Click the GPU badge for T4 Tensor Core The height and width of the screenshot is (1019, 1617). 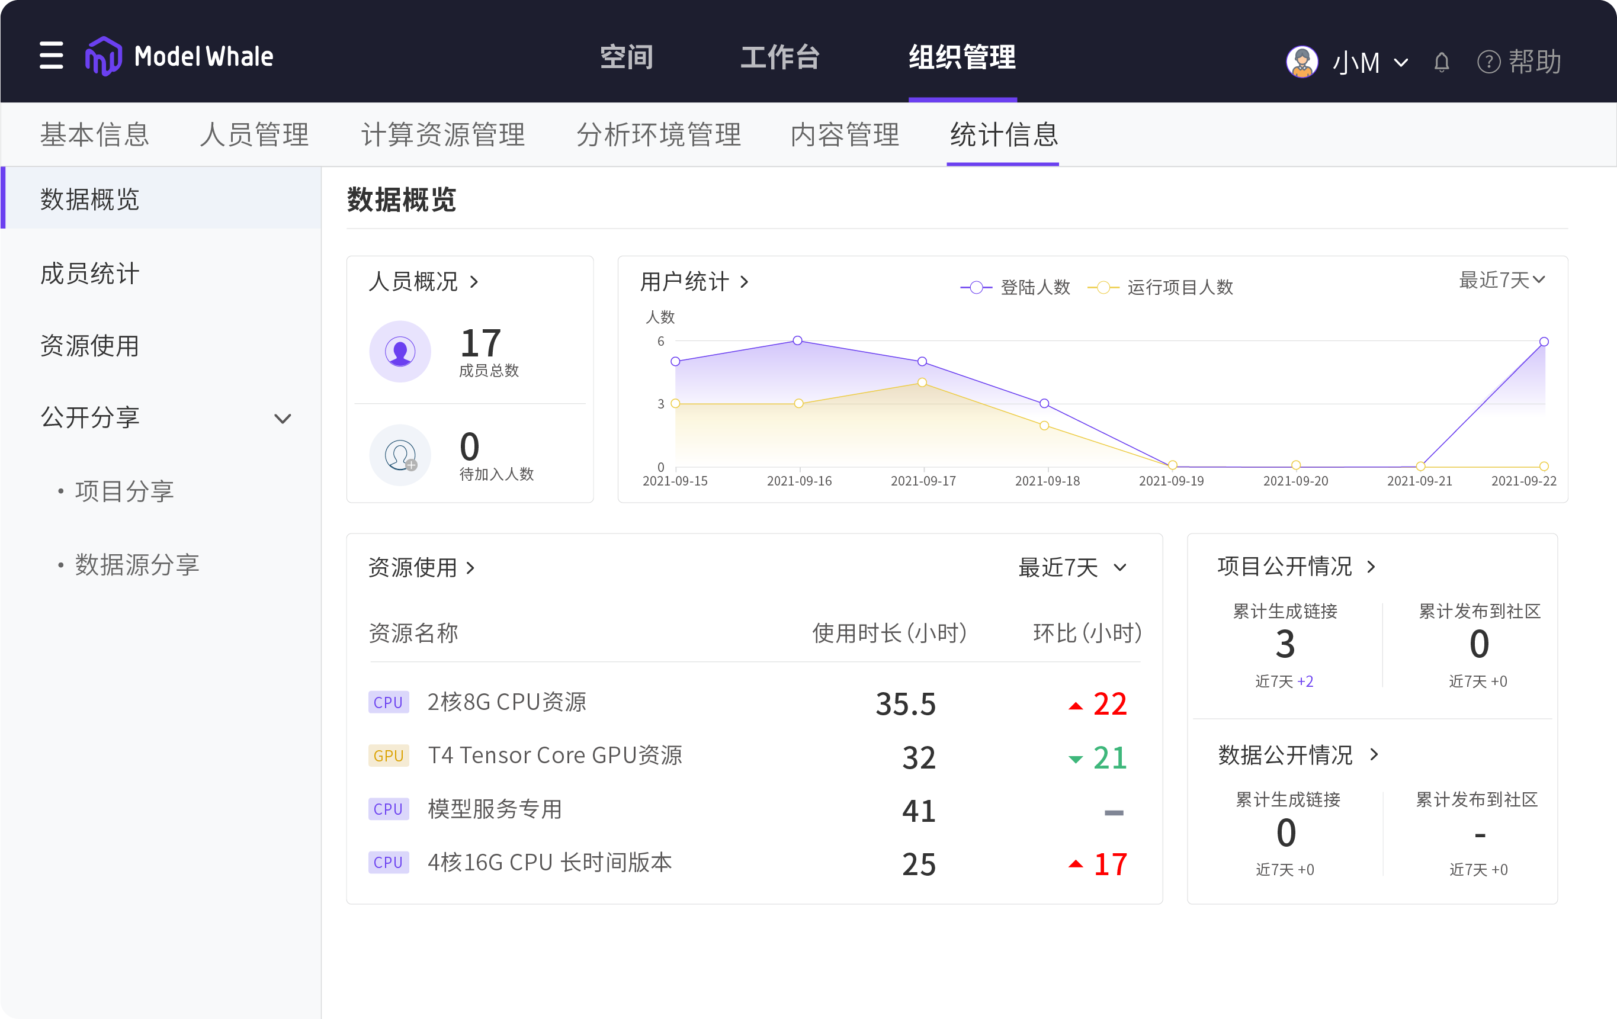388,756
